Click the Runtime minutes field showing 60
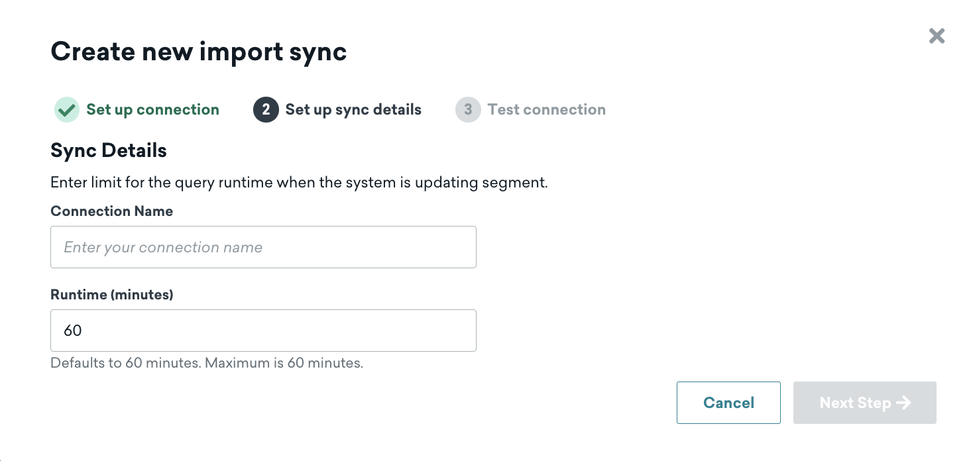 click(263, 331)
